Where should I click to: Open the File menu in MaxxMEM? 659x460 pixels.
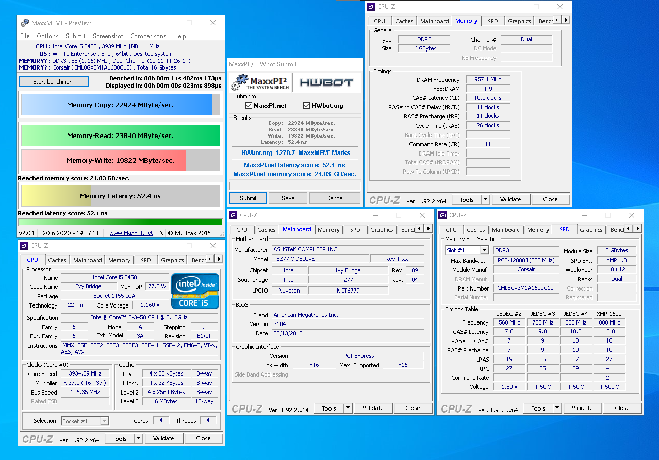click(25, 36)
